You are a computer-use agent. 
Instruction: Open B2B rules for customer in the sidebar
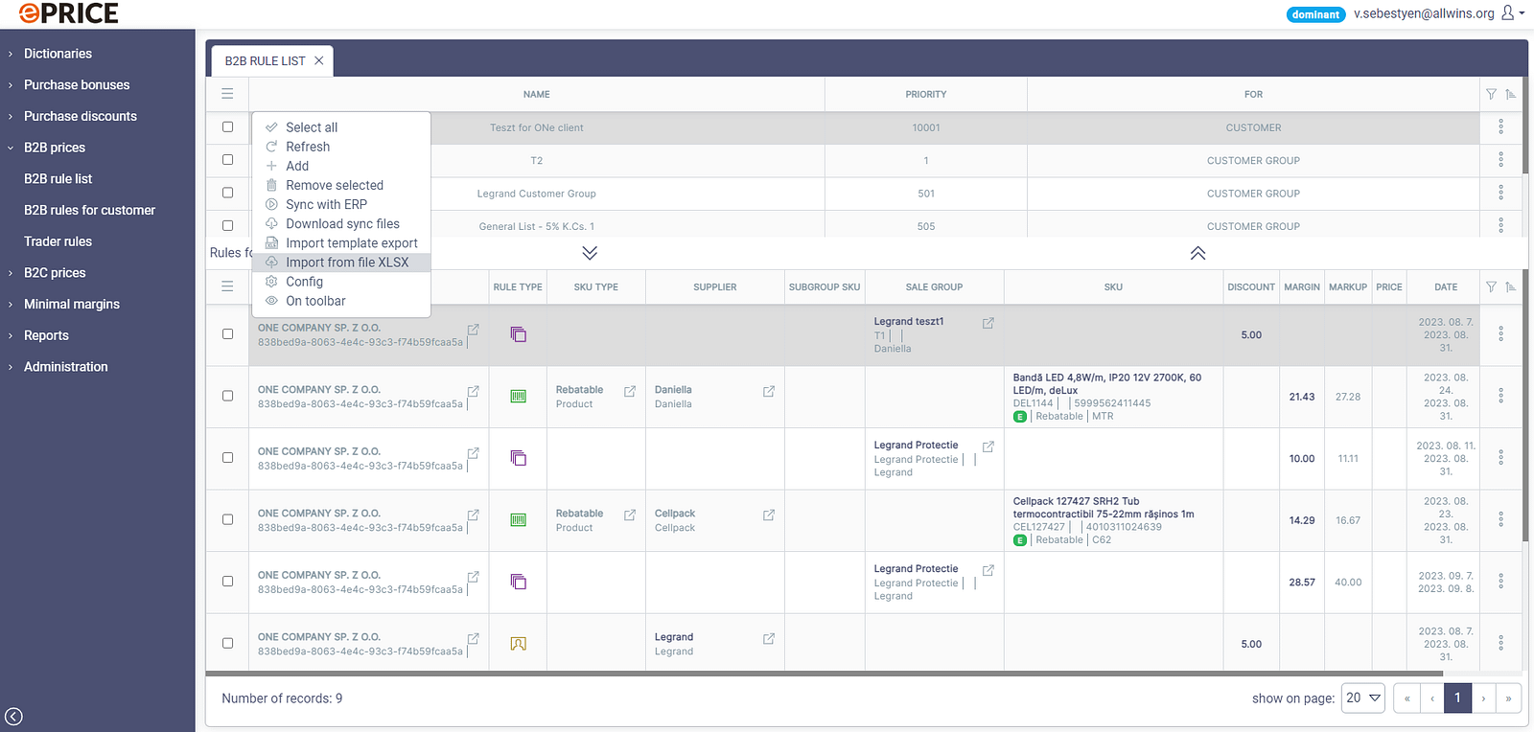click(x=89, y=210)
